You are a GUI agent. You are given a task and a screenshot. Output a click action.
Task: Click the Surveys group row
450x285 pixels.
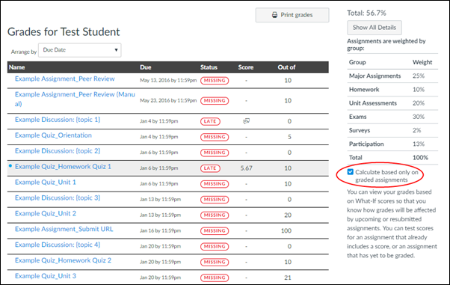click(x=392, y=130)
